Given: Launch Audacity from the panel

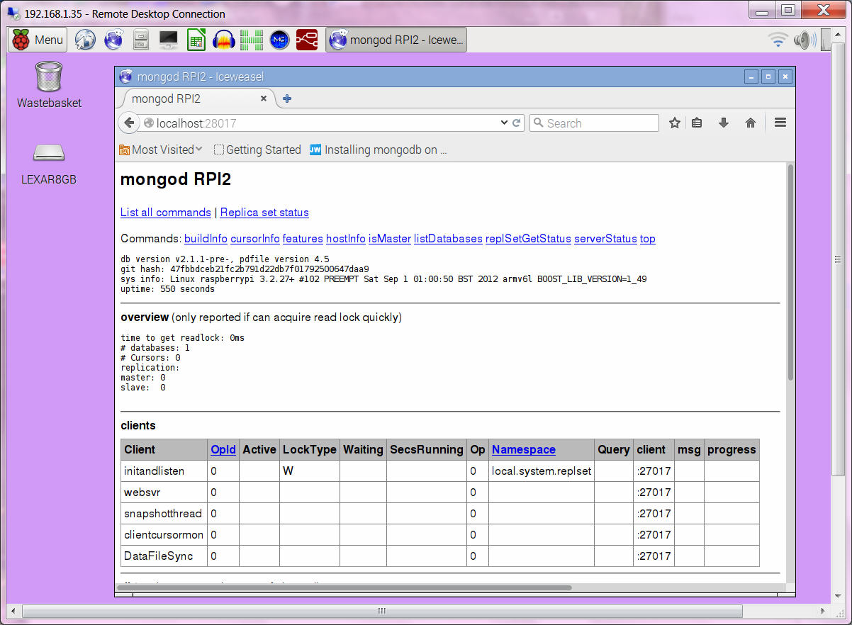Looking at the screenshot, I should point(223,40).
